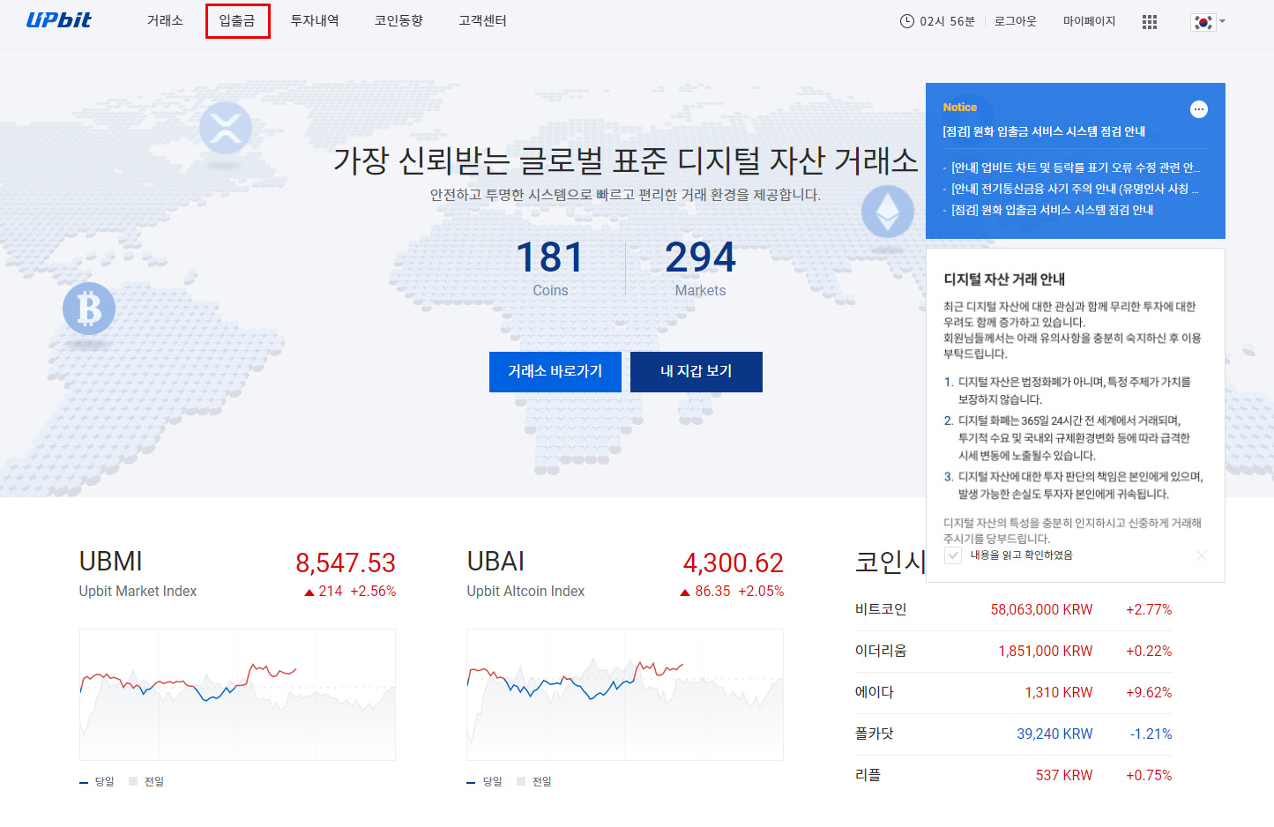Click the UBAI chart
This screenshot has height=827, width=1274.
[x=625, y=695]
